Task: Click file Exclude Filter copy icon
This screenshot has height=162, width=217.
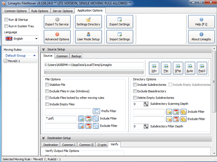Action: point(95,126)
